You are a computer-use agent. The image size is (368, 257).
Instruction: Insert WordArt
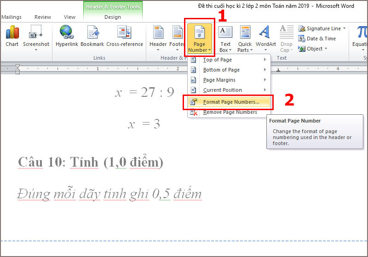pyautogui.click(x=266, y=38)
